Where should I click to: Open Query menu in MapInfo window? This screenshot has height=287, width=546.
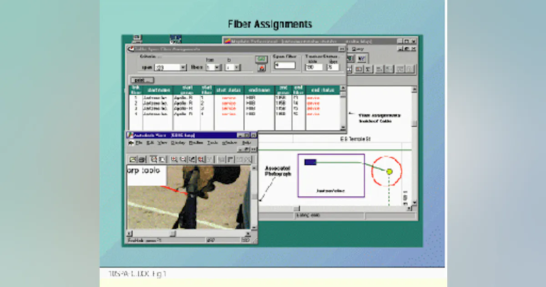[358, 48]
